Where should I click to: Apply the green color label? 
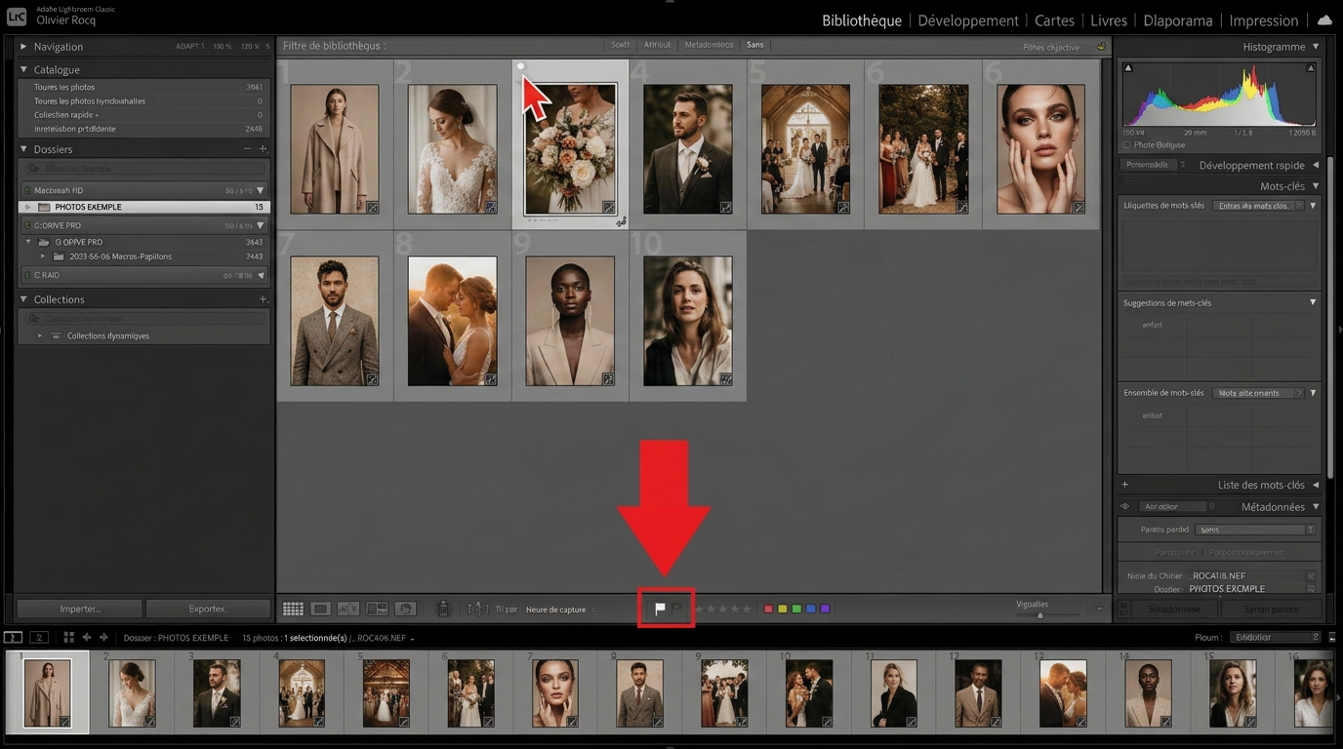click(796, 609)
